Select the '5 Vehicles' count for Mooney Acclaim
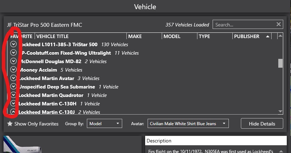The width and height of the screenshot is (291, 153). click(71, 70)
